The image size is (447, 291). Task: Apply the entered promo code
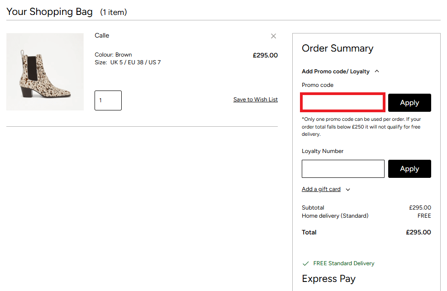click(x=409, y=103)
